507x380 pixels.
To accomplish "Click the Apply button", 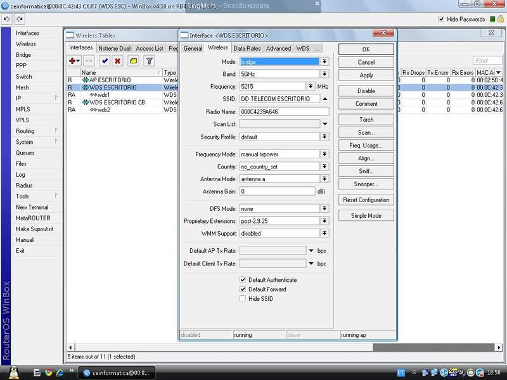I will [x=366, y=75].
